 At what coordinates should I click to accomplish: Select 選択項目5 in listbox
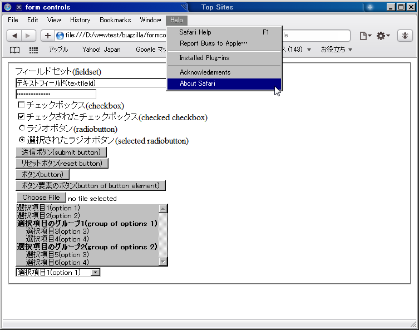87,254
